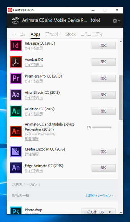The width and height of the screenshot is (130, 222).
Task: Expand Photoshop install dropdown arrow
Action: point(110,212)
